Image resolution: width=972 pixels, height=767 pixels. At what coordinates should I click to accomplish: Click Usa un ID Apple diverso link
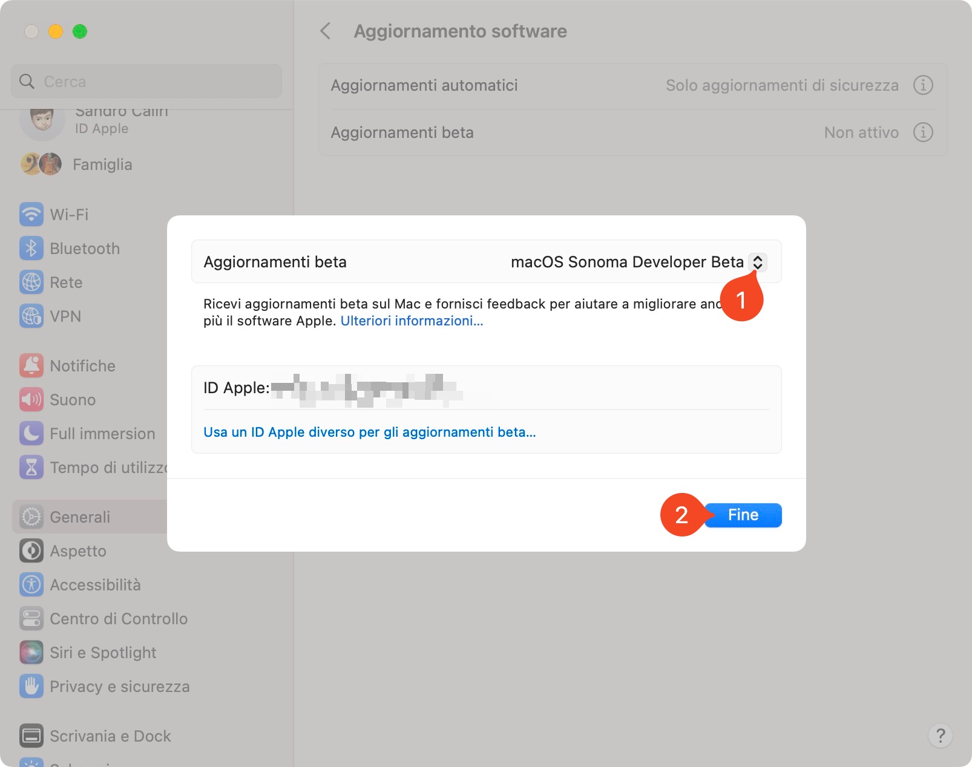coord(370,432)
